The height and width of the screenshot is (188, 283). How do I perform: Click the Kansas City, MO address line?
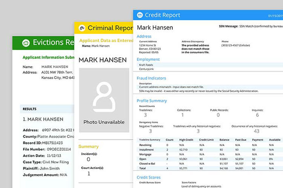point(58,78)
